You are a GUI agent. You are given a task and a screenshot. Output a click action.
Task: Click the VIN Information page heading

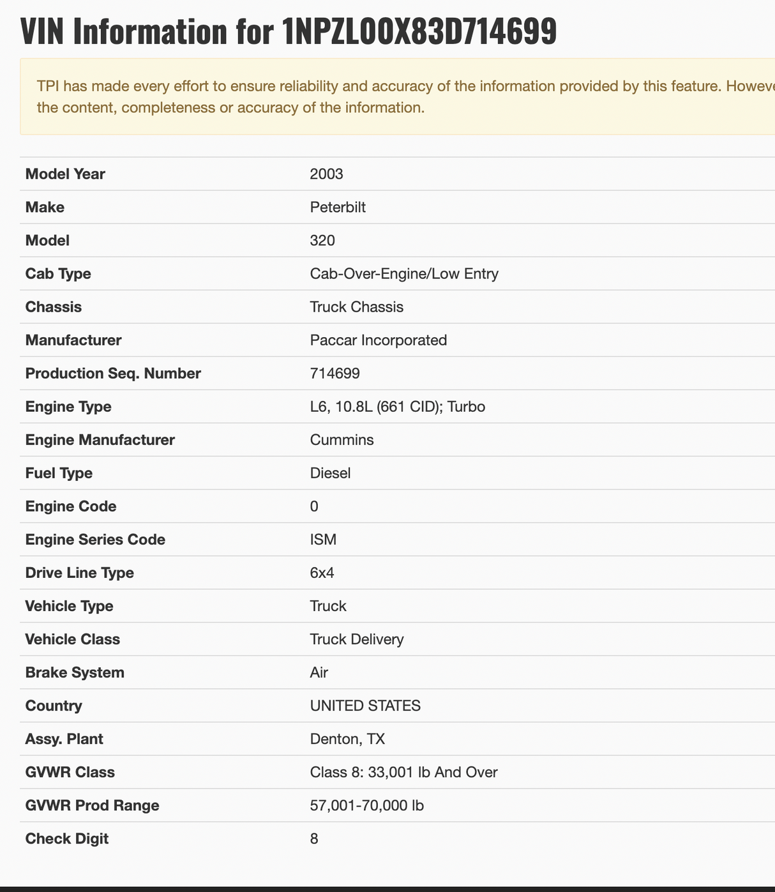[289, 32]
